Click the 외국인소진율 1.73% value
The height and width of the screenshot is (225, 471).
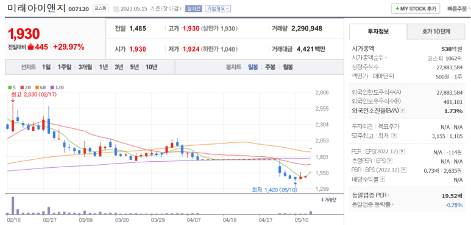[x=453, y=111]
